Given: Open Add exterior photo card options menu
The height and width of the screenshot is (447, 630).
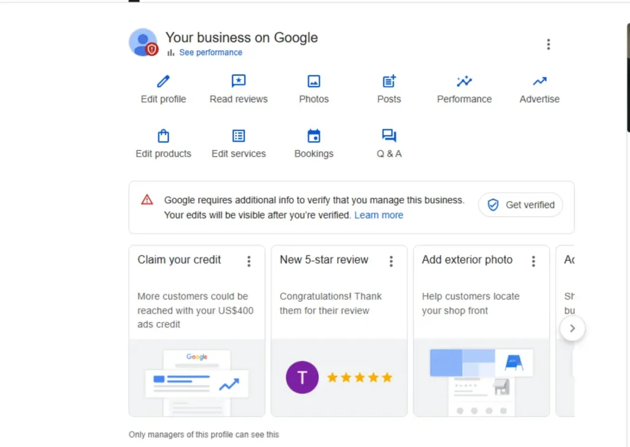Looking at the screenshot, I should pos(533,262).
